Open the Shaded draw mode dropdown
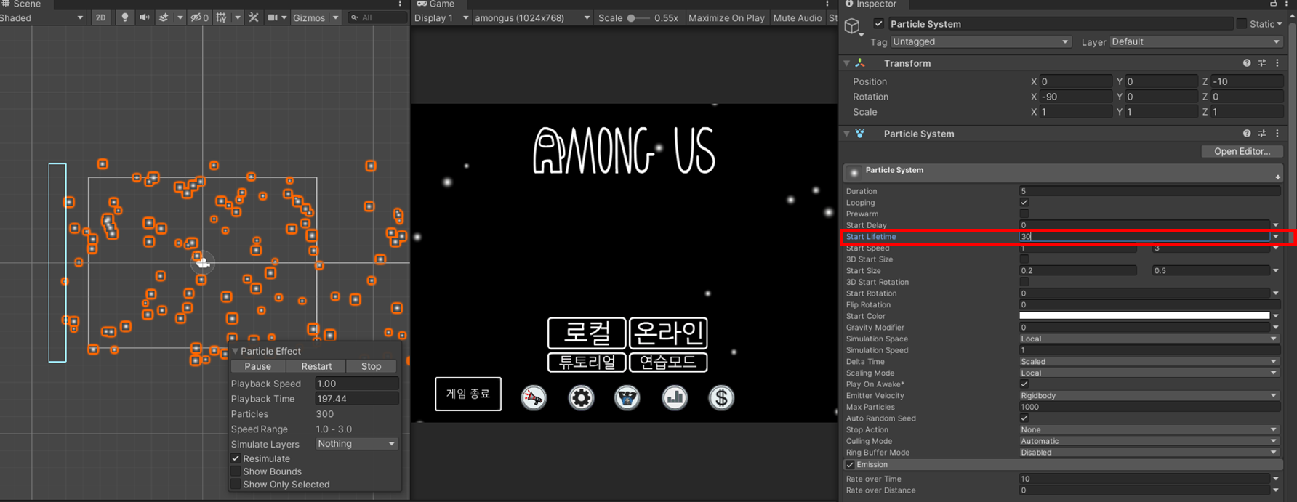This screenshot has height=502, width=1297. (x=42, y=17)
